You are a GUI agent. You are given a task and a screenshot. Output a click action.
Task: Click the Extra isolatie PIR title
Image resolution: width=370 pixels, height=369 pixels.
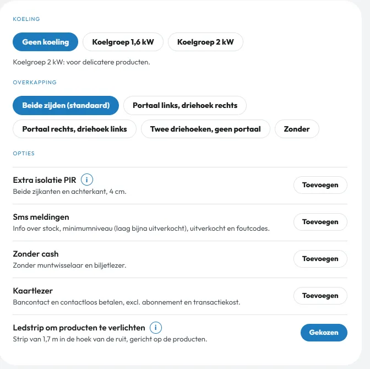[45, 180]
